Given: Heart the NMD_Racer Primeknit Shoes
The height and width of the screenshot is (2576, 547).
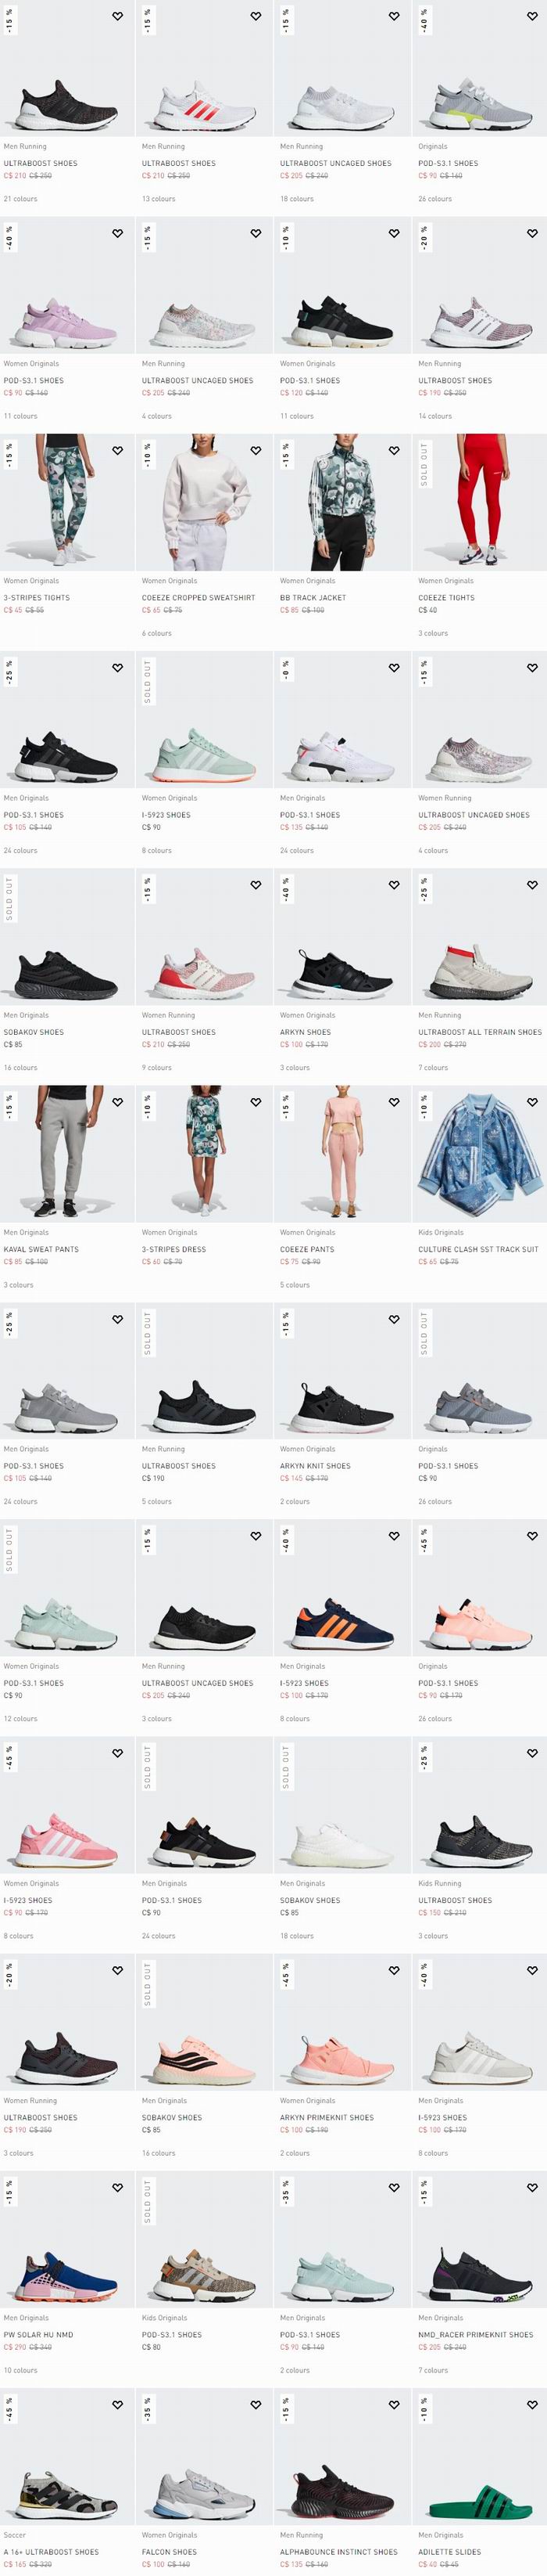Looking at the screenshot, I should click(x=532, y=2187).
